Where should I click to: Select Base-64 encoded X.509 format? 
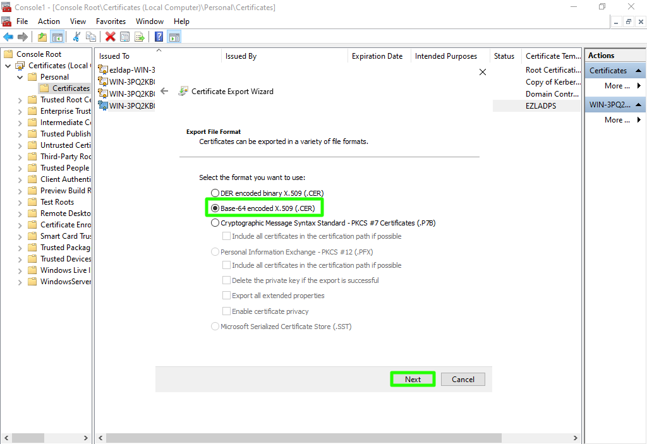pyautogui.click(x=215, y=208)
